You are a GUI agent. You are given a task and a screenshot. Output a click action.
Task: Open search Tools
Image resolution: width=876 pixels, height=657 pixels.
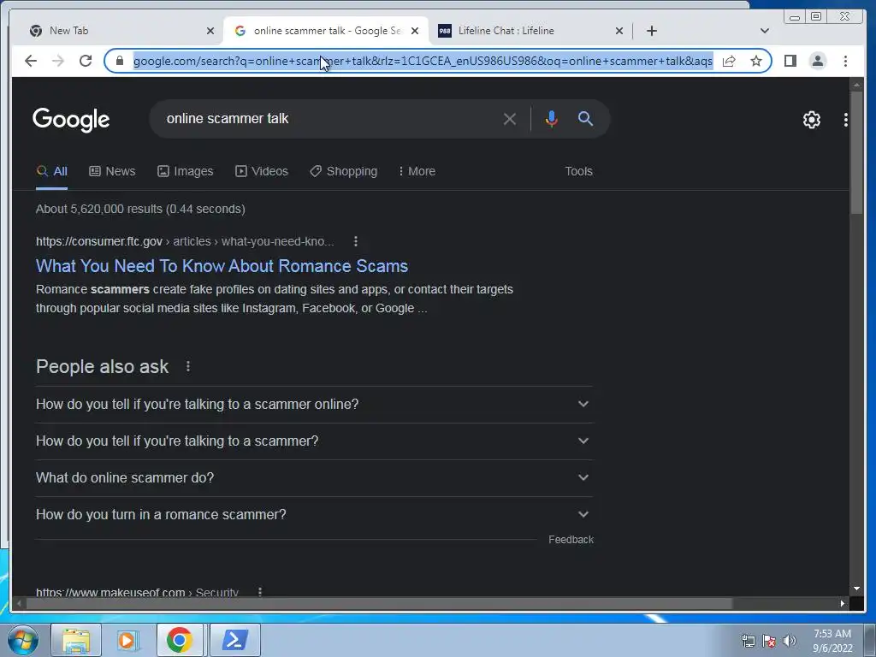click(x=578, y=171)
